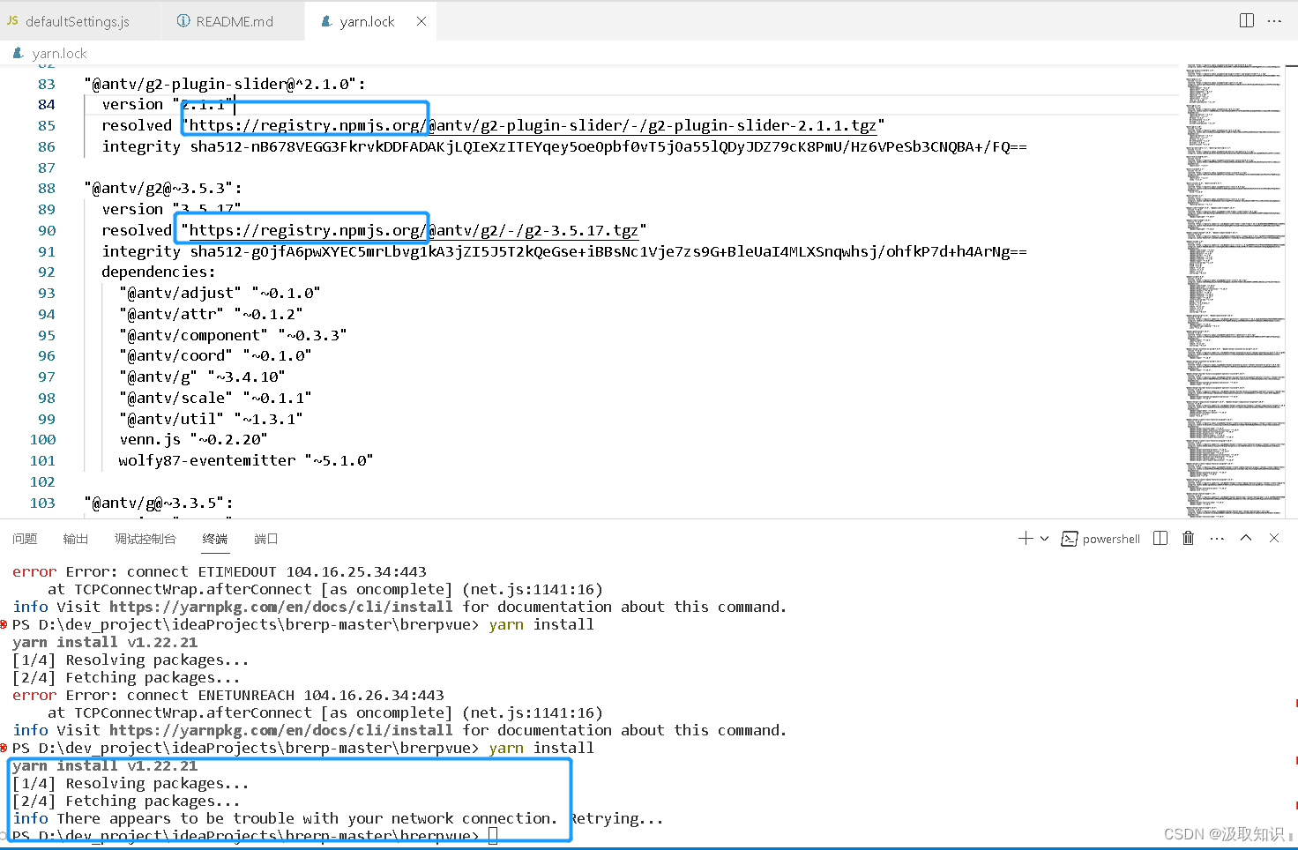
Task: Open the 输出 output panel tab
Action: [76, 539]
